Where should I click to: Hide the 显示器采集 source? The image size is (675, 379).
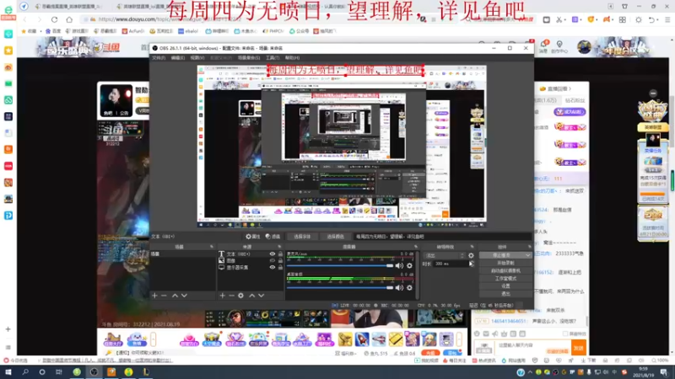click(272, 267)
